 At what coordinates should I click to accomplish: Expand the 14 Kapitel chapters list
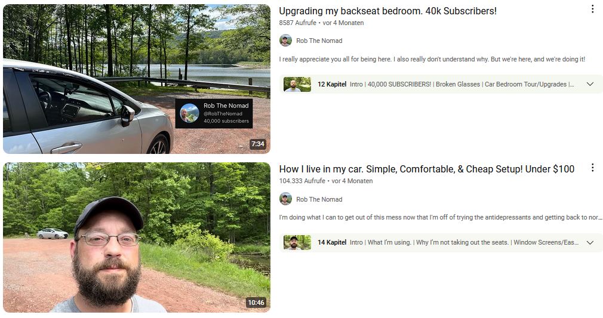tap(590, 243)
